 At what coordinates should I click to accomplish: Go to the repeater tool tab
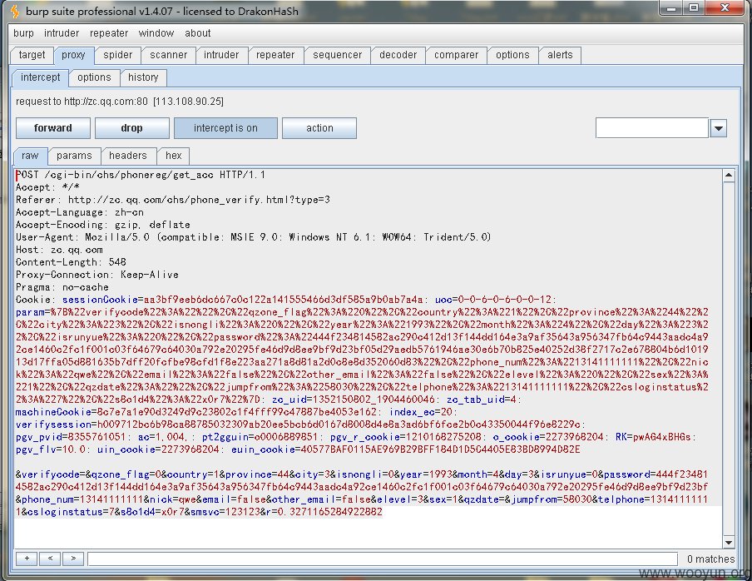coord(275,55)
